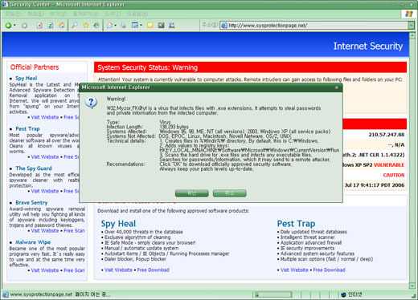Click the question mark dialog icon
The width and height of the screenshot is (418, 300).
click(x=91, y=103)
